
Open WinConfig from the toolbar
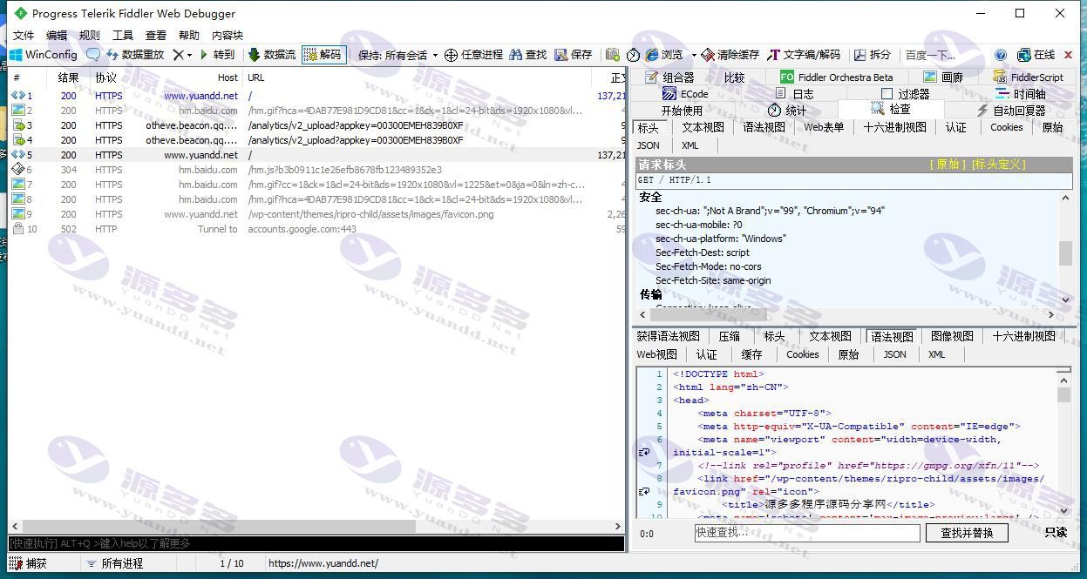tap(43, 54)
